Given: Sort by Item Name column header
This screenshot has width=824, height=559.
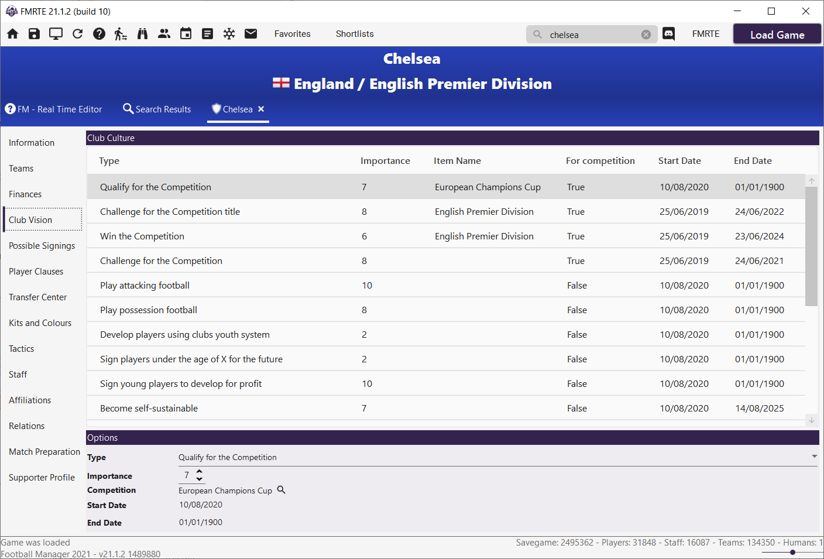Looking at the screenshot, I should [457, 161].
